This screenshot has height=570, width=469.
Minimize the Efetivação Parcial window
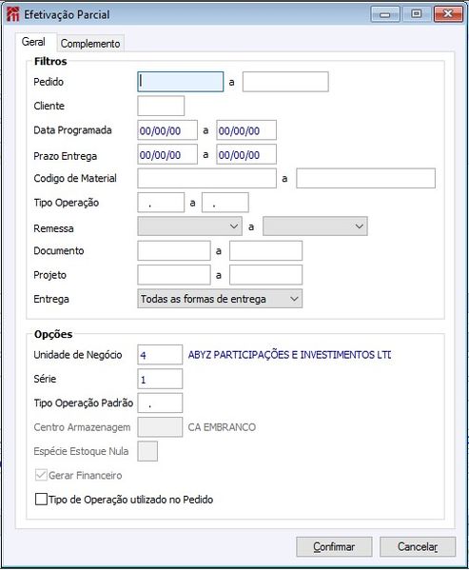click(385, 14)
